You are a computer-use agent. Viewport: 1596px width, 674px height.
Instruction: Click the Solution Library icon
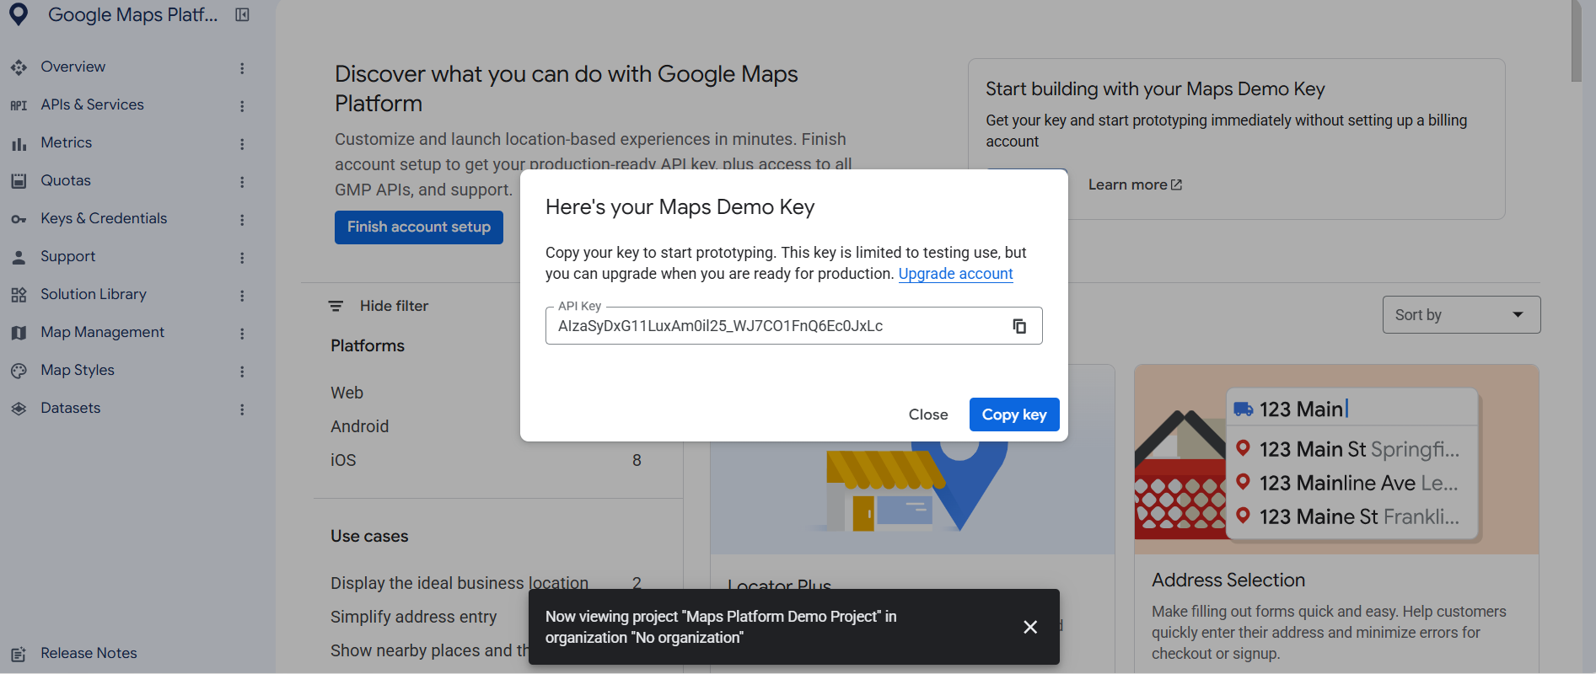[x=19, y=295]
